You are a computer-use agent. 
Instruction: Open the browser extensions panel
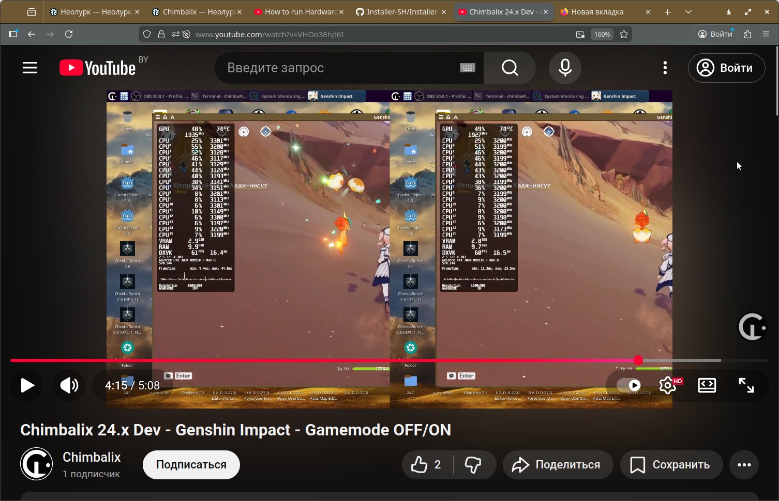(747, 34)
